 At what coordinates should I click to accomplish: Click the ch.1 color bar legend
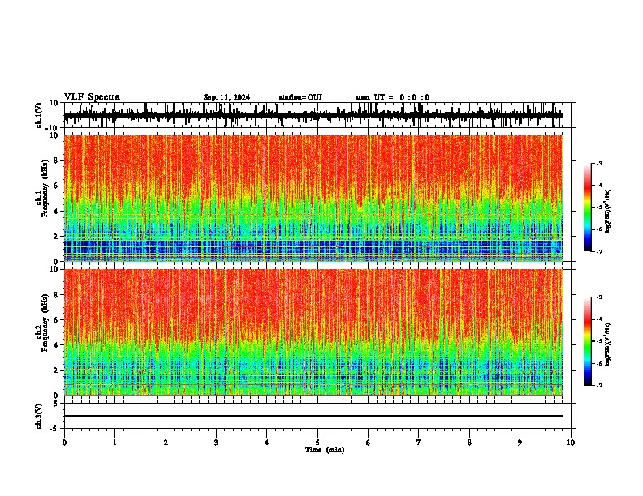(x=588, y=207)
